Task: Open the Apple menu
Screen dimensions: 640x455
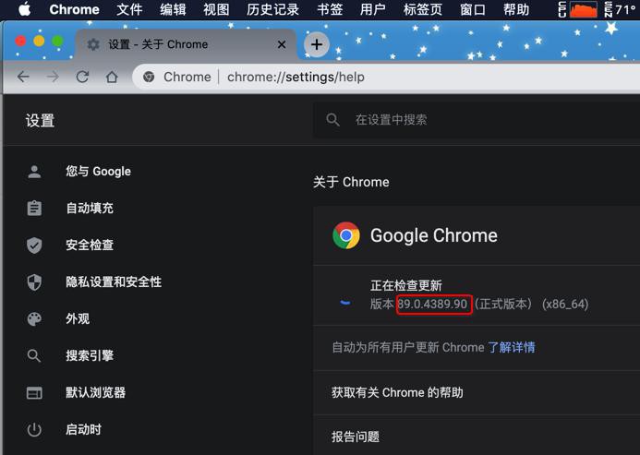Action: [25, 9]
